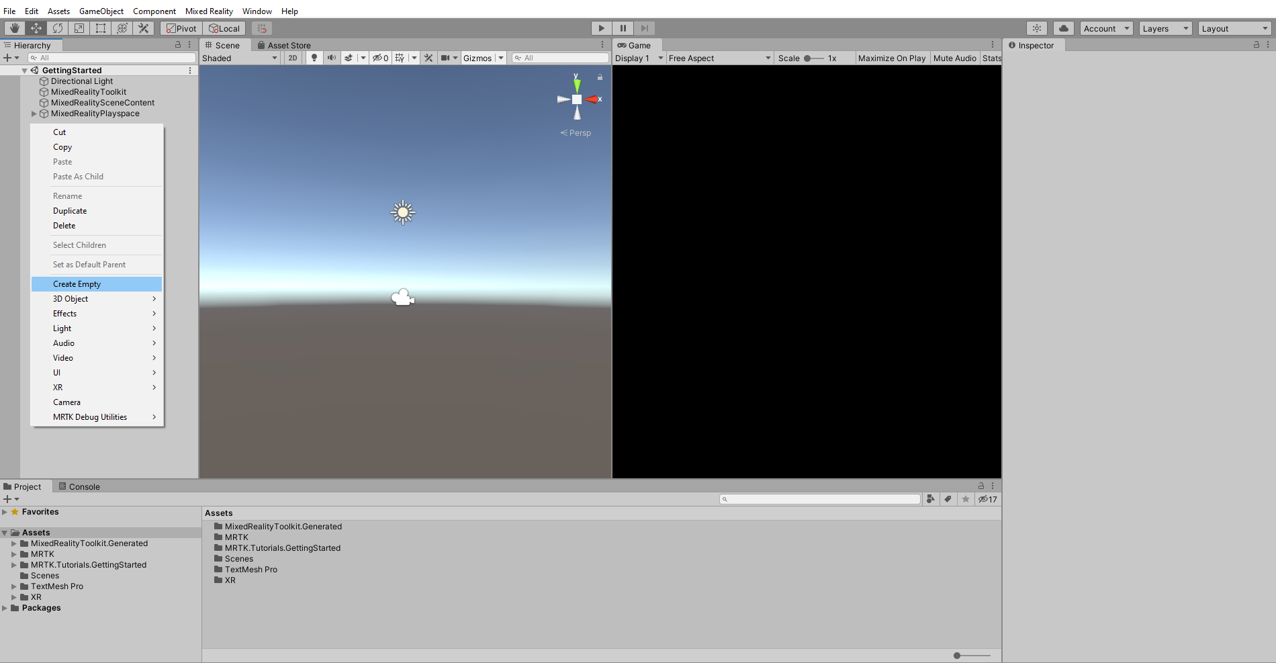
Task: Toggle scene lighting bulb icon
Action: [314, 58]
